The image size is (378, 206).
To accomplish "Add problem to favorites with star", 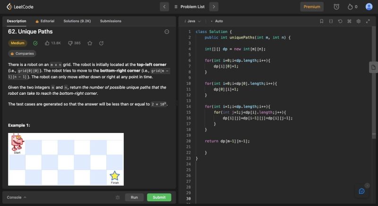I will (x=90, y=43).
